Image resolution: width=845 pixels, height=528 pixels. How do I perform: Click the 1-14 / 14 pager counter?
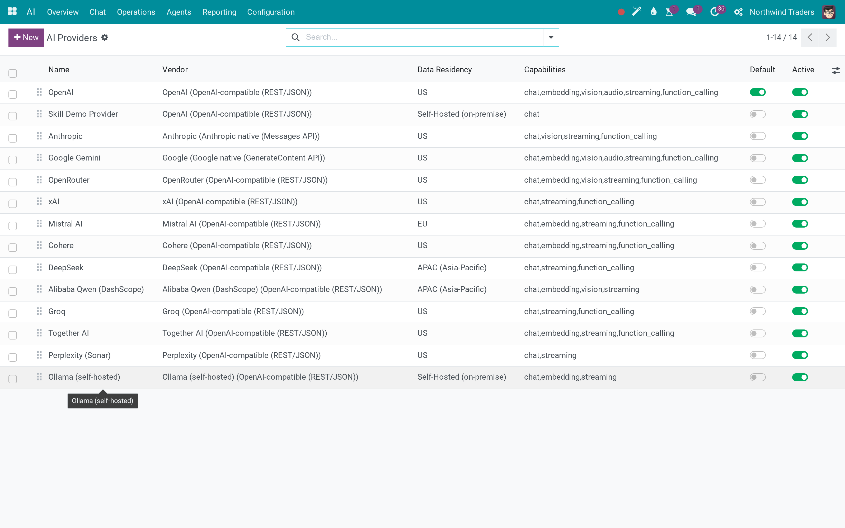(x=781, y=37)
